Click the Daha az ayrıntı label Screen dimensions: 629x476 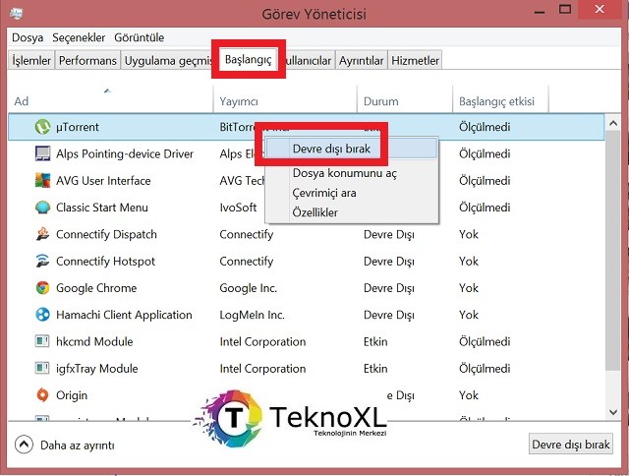coord(78,446)
